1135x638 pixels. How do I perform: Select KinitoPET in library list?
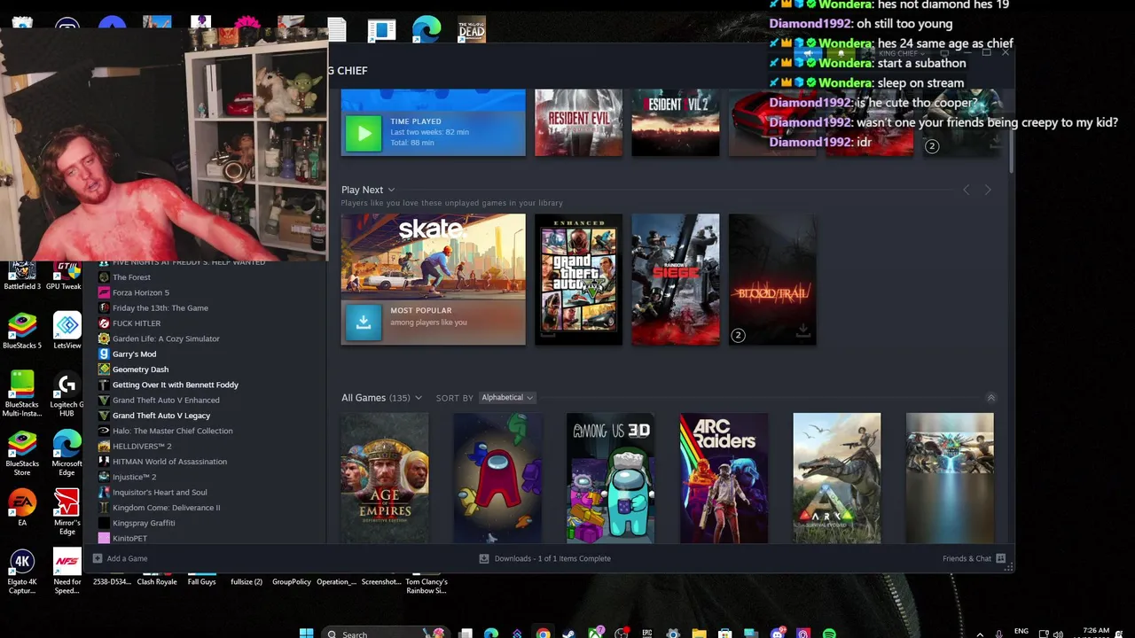tap(129, 538)
